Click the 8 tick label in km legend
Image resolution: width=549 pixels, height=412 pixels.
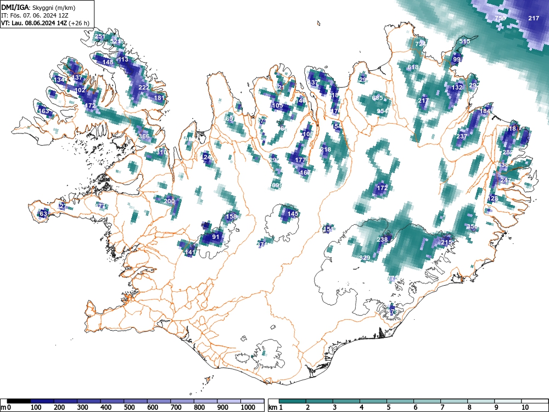469,407
